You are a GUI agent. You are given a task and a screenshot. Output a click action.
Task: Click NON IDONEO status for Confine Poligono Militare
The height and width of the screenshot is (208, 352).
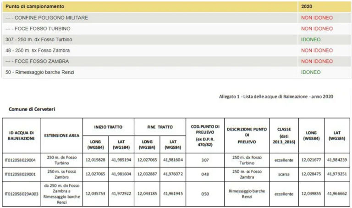[x=317, y=18]
